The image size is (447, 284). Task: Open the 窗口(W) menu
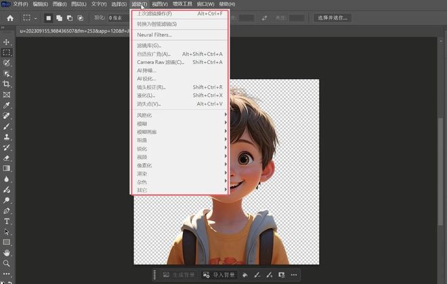[x=205, y=4]
